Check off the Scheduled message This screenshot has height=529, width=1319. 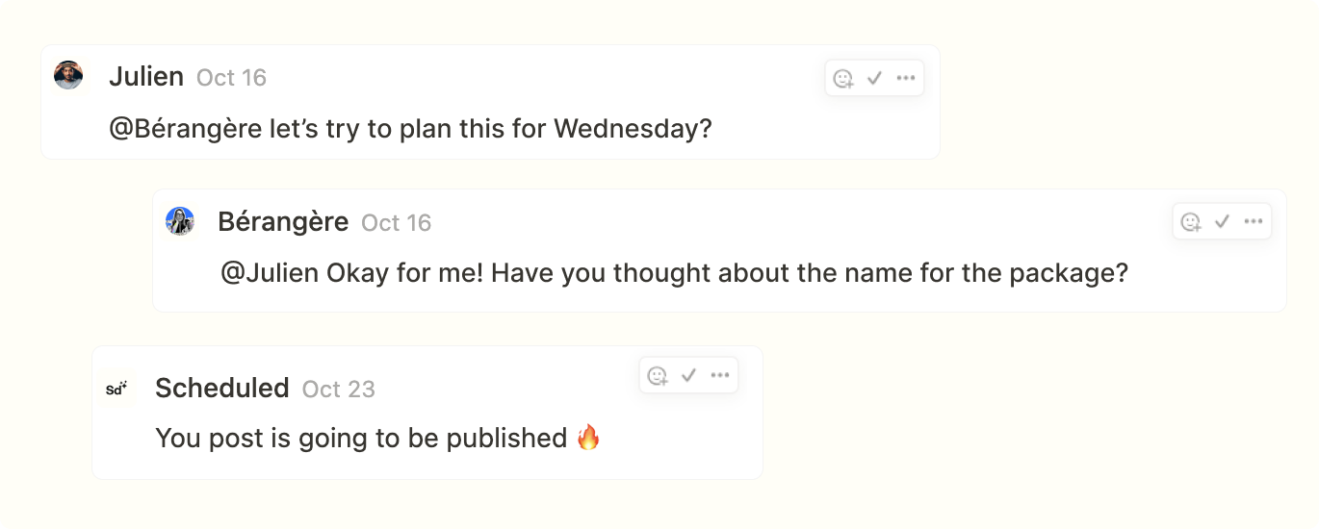point(688,376)
